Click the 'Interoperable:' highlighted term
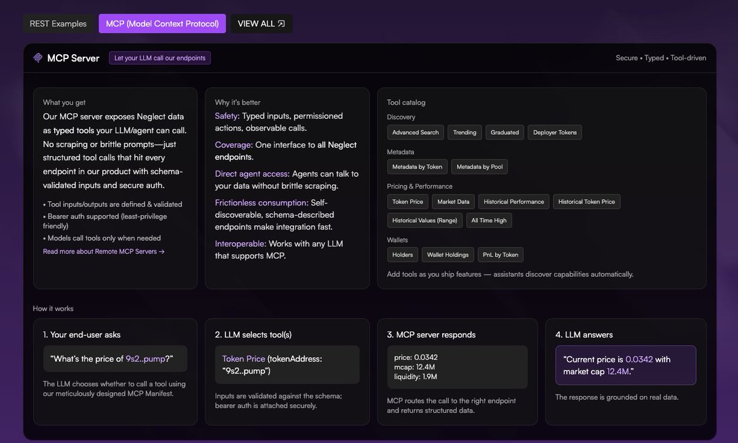This screenshot has height=443, width=738. [240, 244]
